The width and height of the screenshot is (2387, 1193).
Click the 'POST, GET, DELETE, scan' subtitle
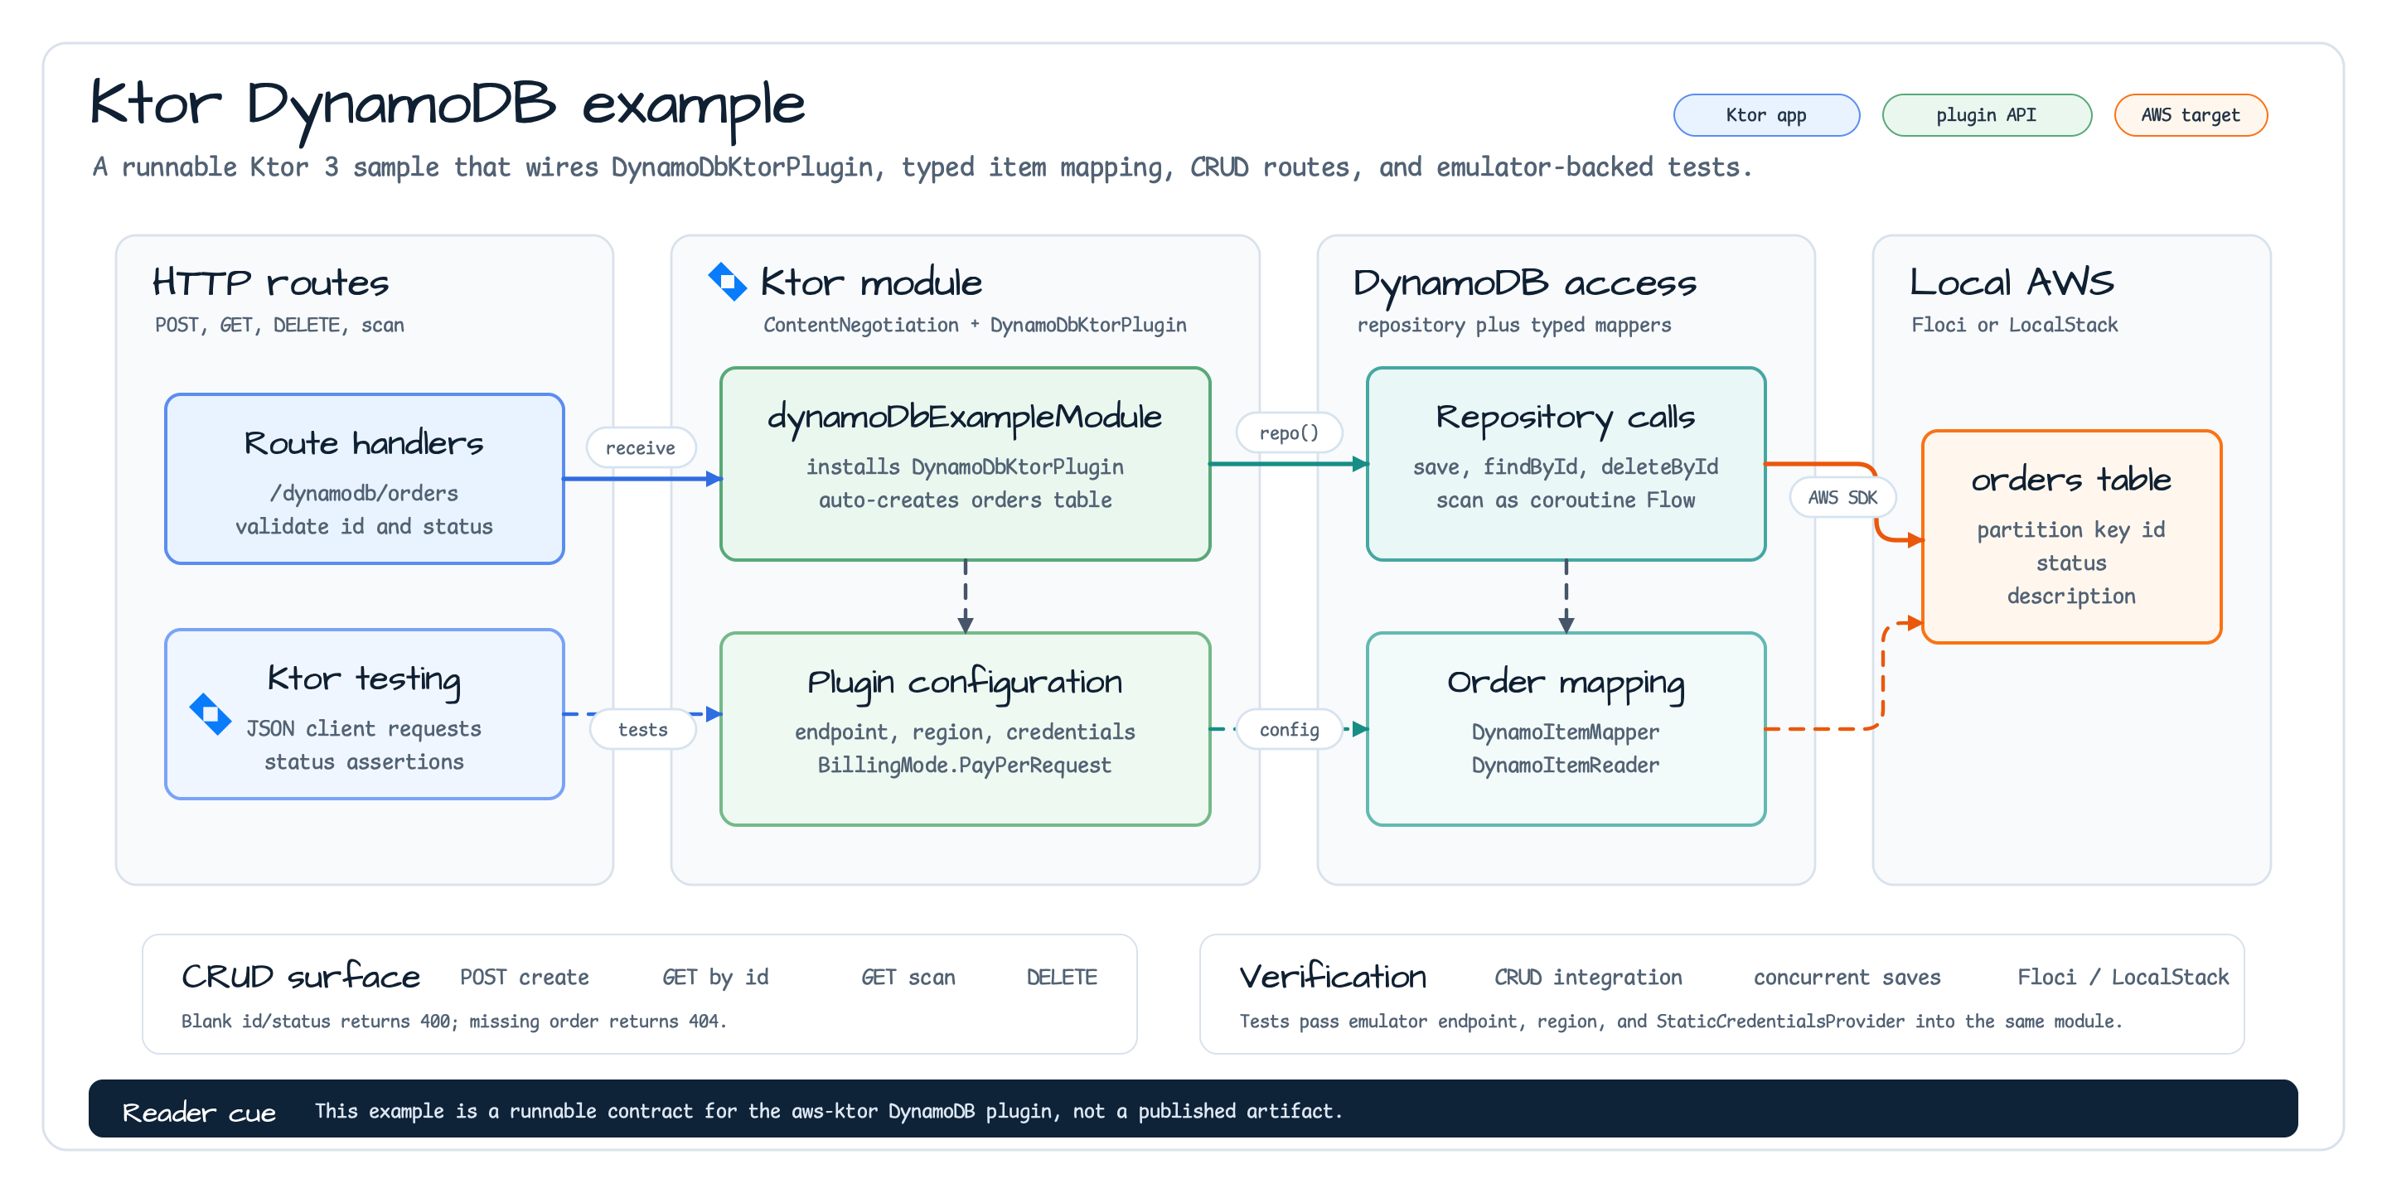coord(280,325)
